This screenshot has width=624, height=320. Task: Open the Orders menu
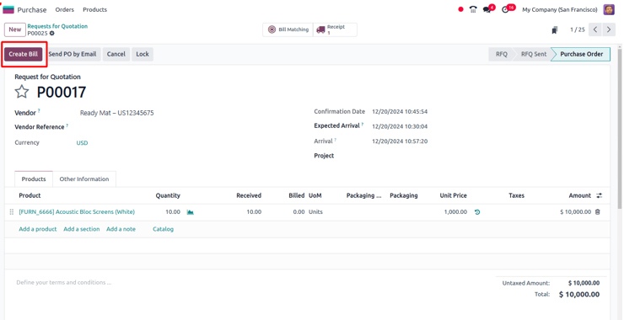64,9
